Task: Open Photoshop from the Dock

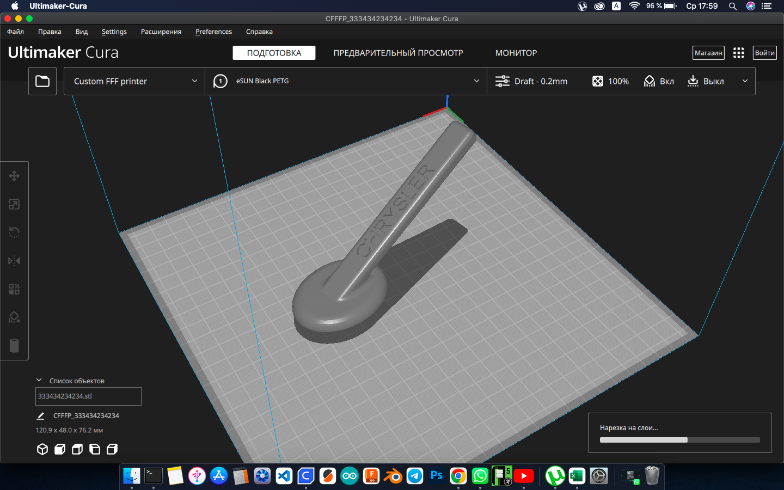Action: pyautogui.click(x=437, y=476)
